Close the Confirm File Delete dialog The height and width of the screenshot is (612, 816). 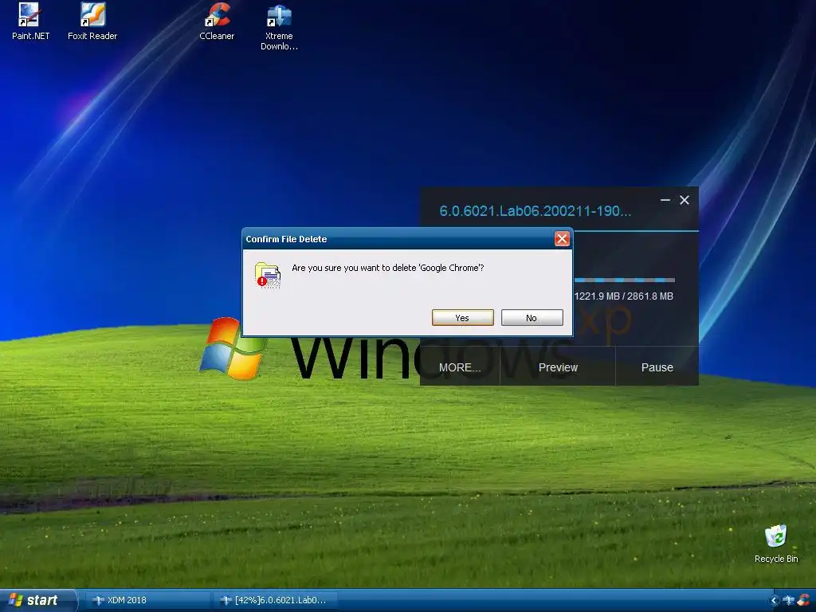pyautogui.click(x=562, y=239)
